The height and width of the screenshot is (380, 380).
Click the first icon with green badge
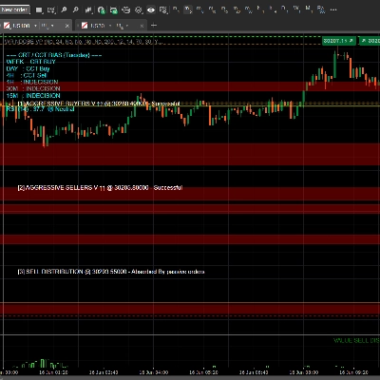(x=101, y=10)
